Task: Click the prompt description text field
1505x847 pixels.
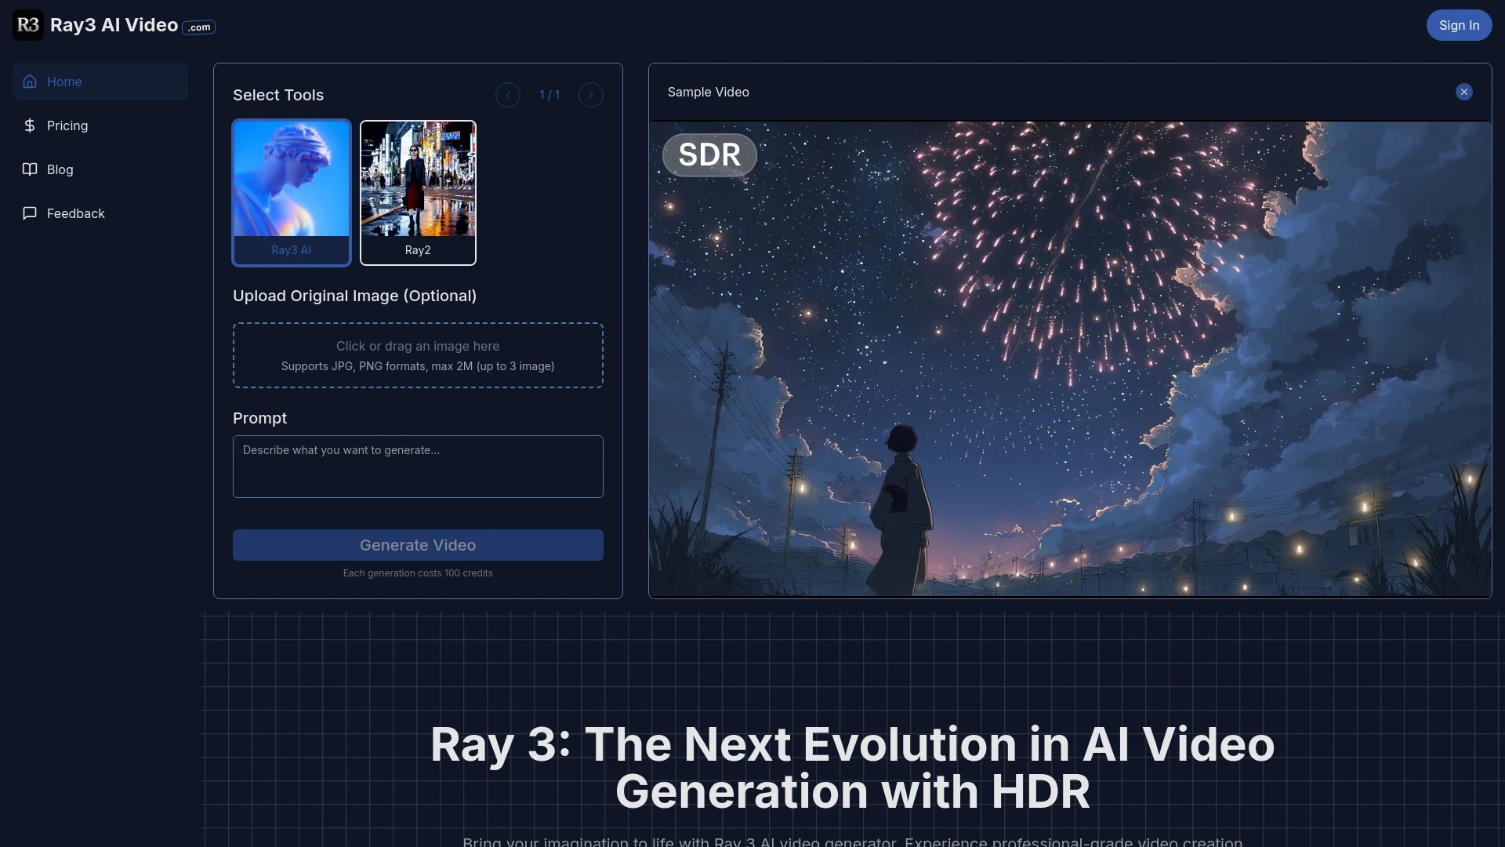Action: (x=418, y=466)
